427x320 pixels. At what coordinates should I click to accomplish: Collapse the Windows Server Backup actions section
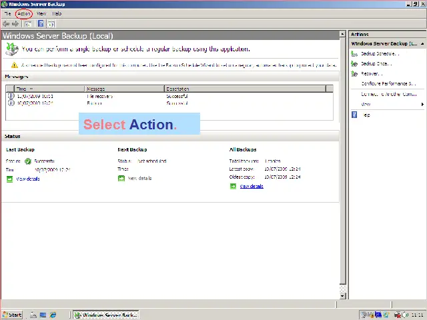coord(422,43)
